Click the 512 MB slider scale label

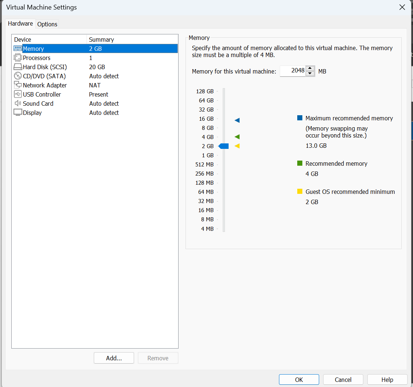click(204, 164)
